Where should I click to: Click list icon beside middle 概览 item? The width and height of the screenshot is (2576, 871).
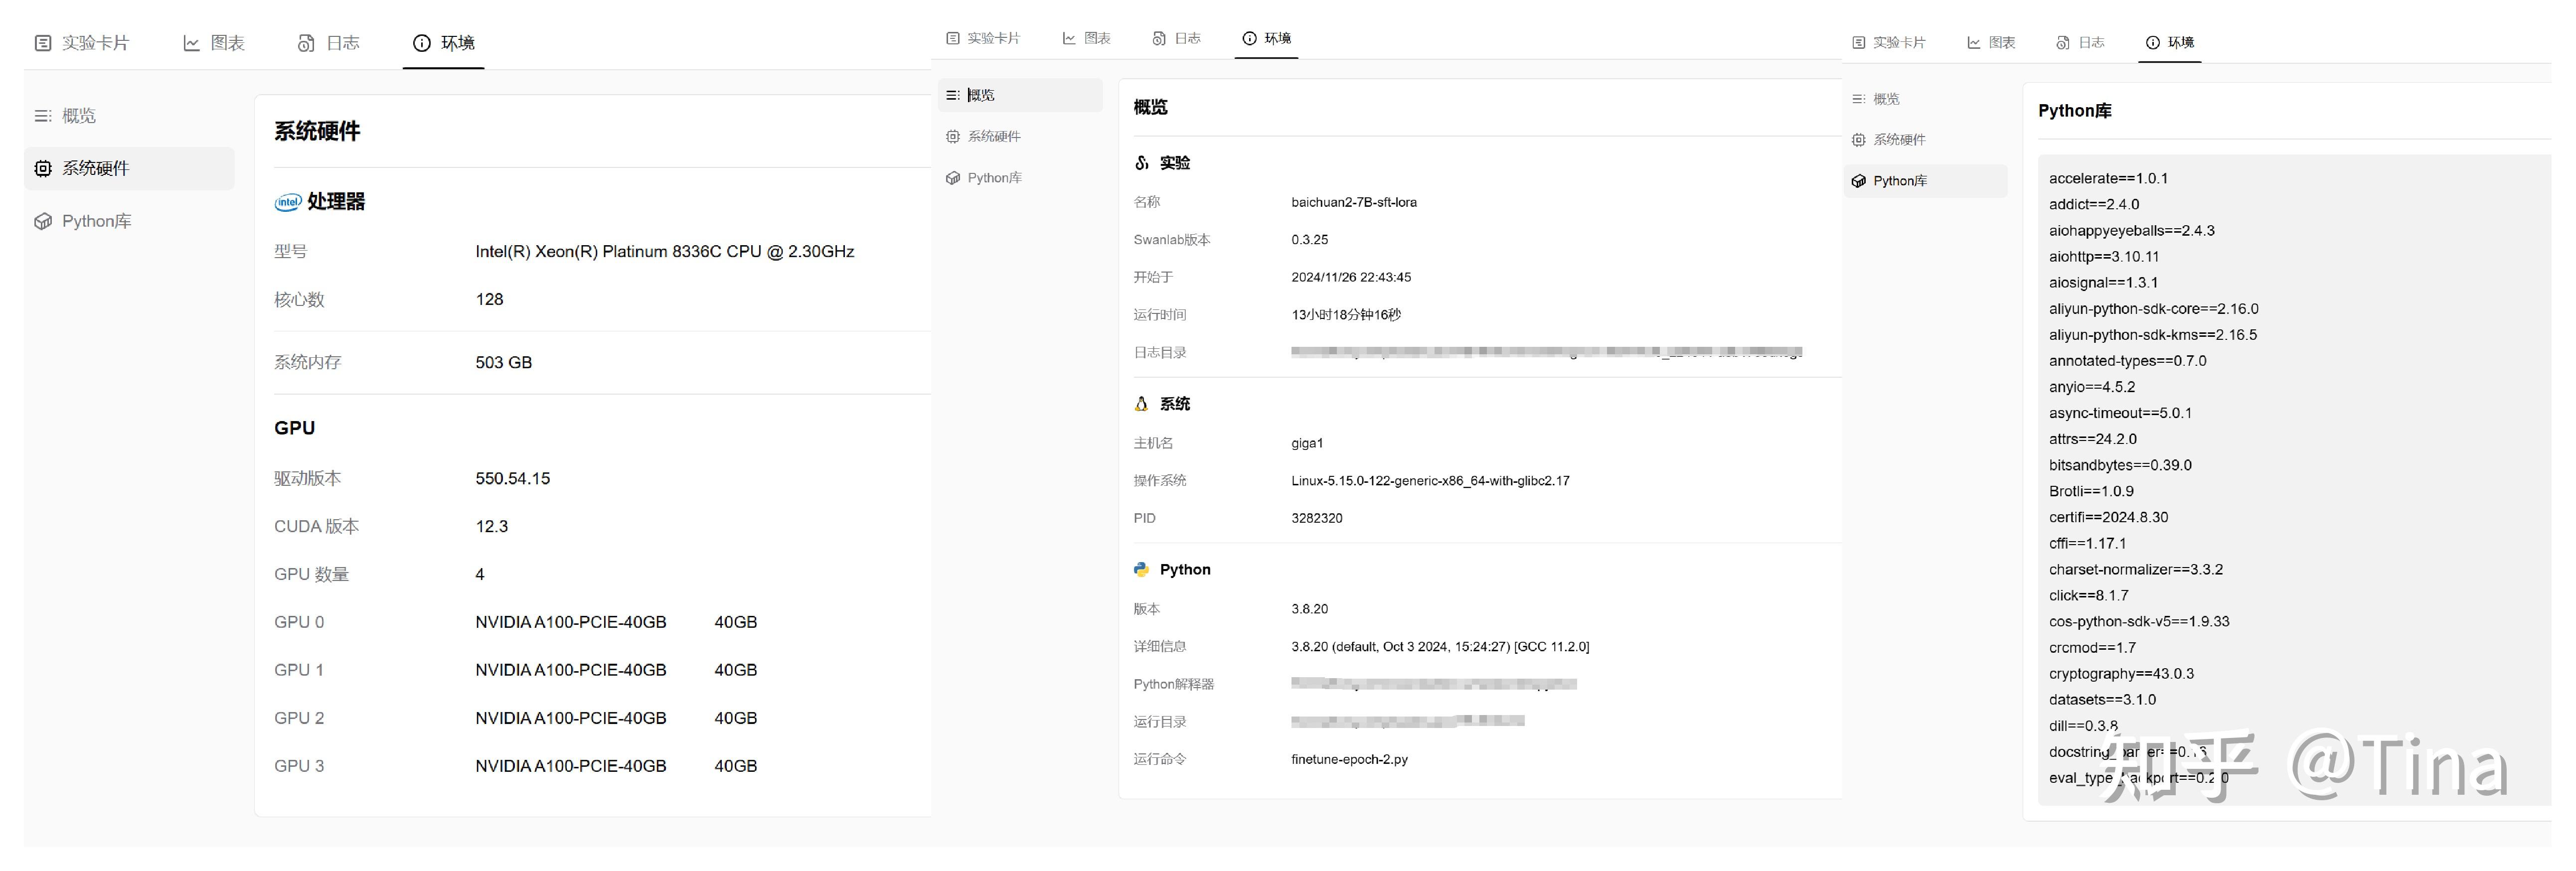[953, 95]
